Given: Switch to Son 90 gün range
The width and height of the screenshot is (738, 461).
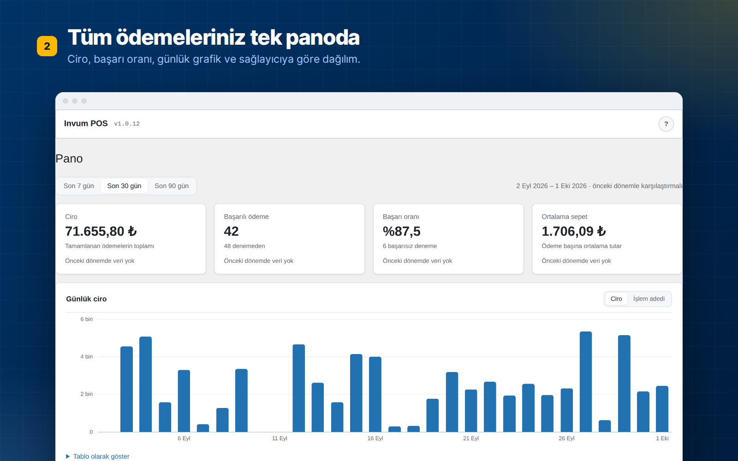Looking at the screenshot, I should click(x=172, y=186).
